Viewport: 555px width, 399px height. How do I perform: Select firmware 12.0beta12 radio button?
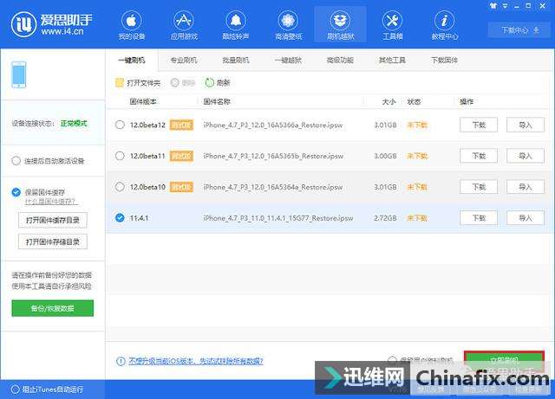[x=120, y=125]
